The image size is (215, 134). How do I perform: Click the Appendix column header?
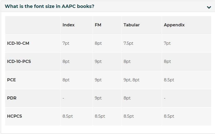pos(174,25)
